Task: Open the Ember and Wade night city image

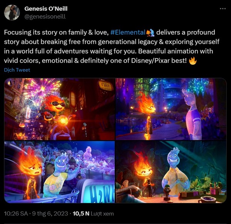Action: [x=171, y=109]
